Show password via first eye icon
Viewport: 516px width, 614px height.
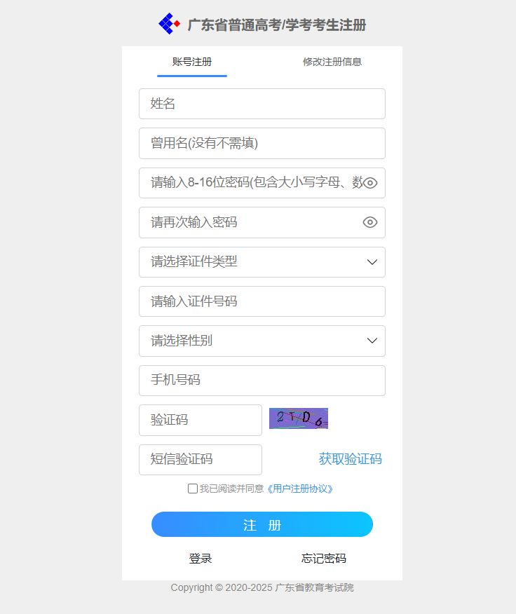[x=370, y=183]
